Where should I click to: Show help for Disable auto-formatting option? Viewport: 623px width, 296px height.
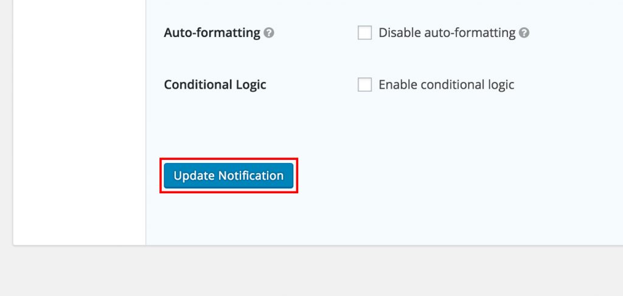coord(524,33)
